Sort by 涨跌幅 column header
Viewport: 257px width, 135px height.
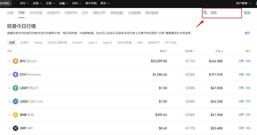click(190, 51)
